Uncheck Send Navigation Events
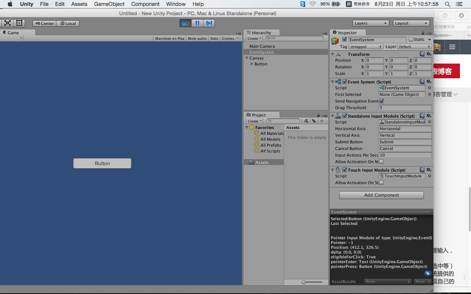The image size is (471, 294). click(x=381, y=101)
